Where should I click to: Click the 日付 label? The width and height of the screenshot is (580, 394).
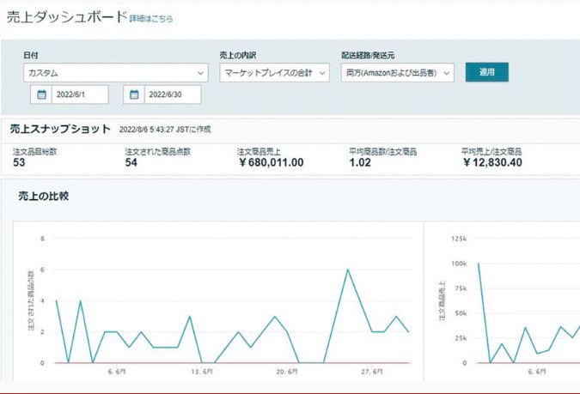[x=31, y=56]
